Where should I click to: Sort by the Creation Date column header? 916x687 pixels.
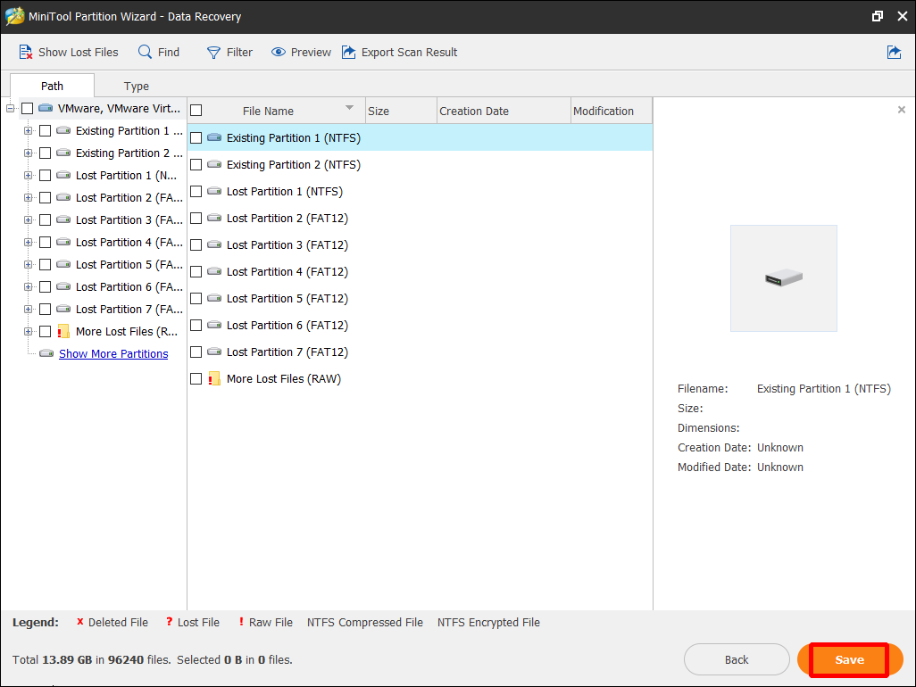[504, 111]
